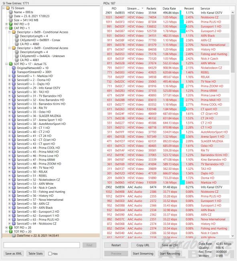Click the icon of ServiceID = 50 RELAX

pyautogui.click(x=14, y=172)
